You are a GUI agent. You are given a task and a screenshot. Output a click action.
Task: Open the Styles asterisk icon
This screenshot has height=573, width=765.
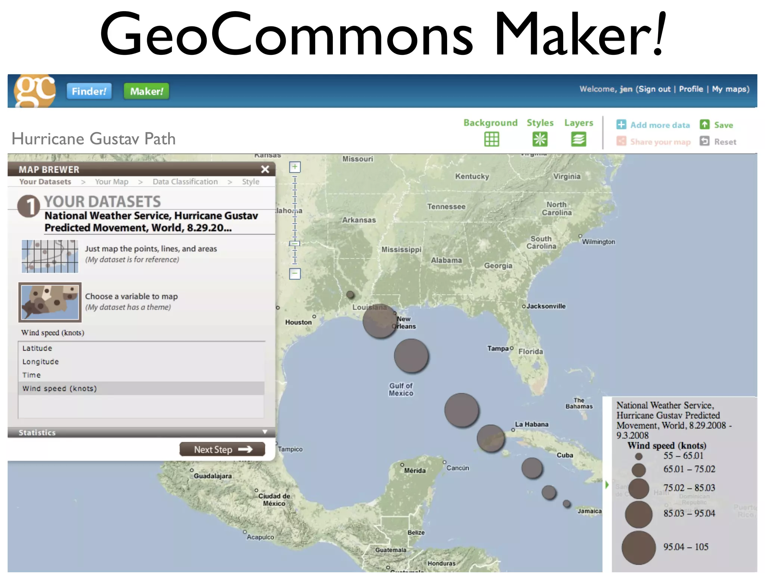[540, 140]
